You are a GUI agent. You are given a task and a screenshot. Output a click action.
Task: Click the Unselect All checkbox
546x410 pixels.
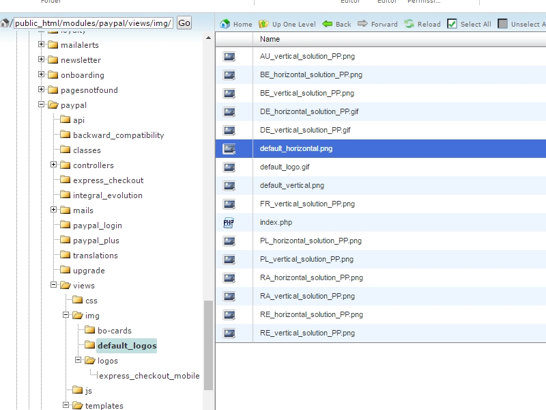tap(503, 24)
